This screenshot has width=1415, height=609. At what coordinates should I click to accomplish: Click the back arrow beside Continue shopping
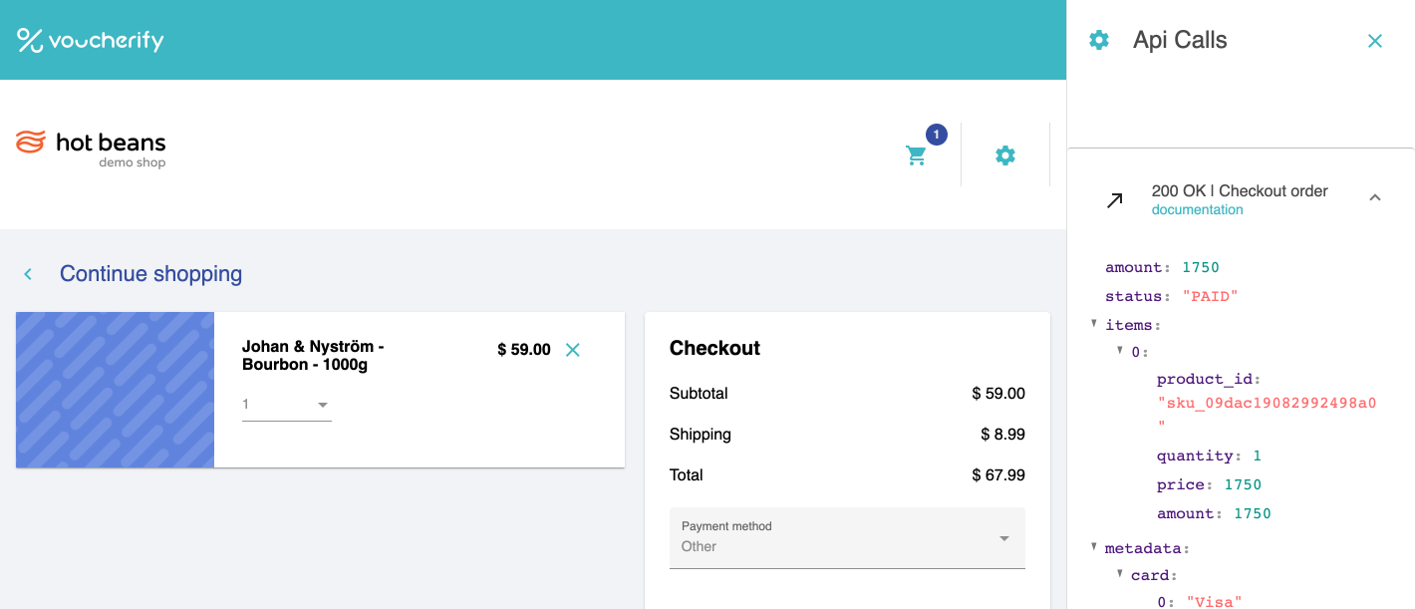click(28, 274)
